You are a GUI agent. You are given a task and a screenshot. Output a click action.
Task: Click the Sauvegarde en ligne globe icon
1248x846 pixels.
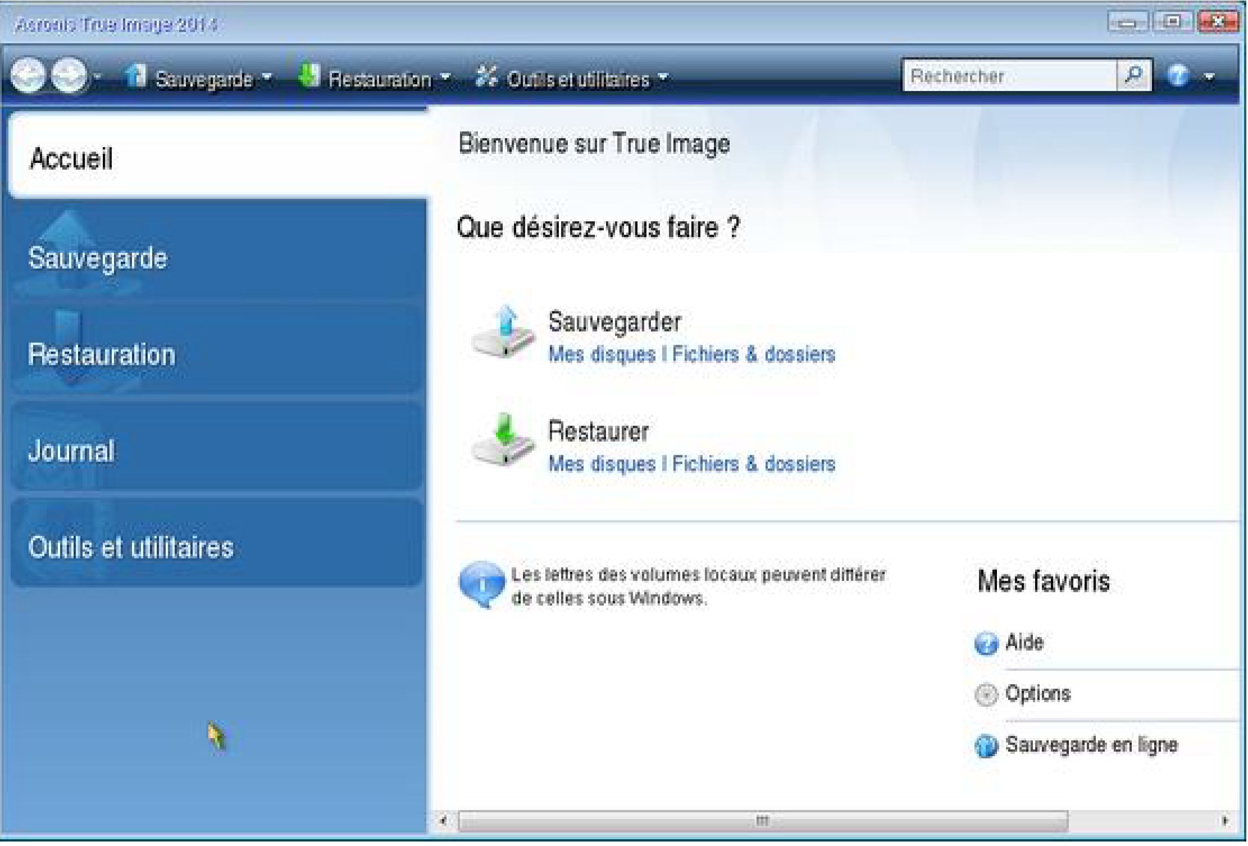click(x=986, y=747)
